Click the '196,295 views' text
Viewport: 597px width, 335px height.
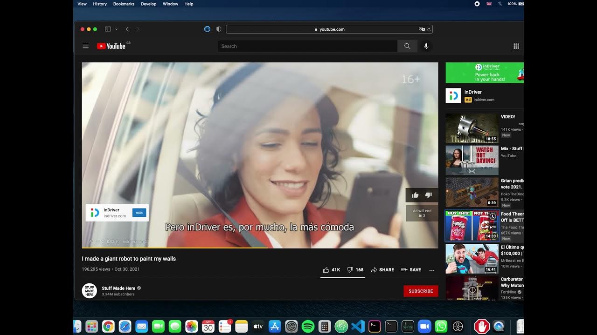tap(96, 269)
